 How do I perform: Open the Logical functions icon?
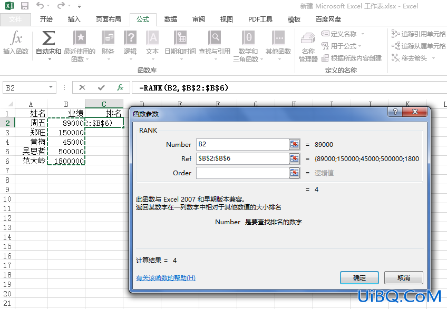130,38
